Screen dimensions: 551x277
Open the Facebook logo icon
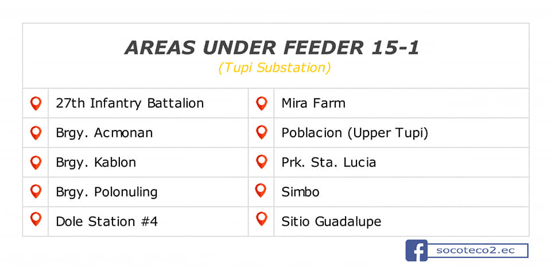click(417, 251)
